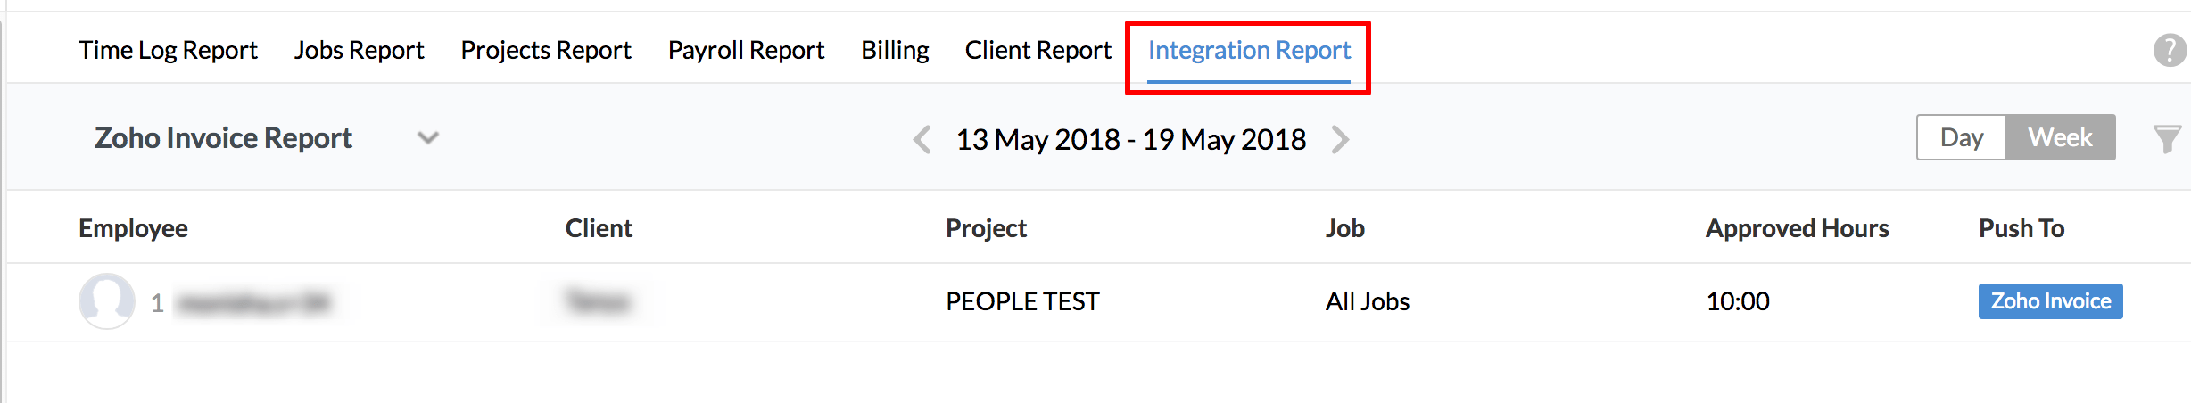Click the employee avatar icon
This screenshot has width=2191, height=403.
[x=107, y=300]
